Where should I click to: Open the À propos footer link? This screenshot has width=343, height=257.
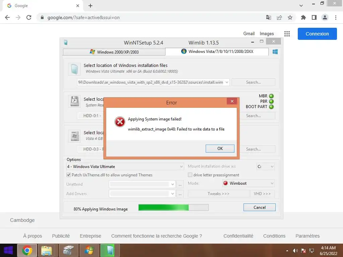[x=32, y=236]
